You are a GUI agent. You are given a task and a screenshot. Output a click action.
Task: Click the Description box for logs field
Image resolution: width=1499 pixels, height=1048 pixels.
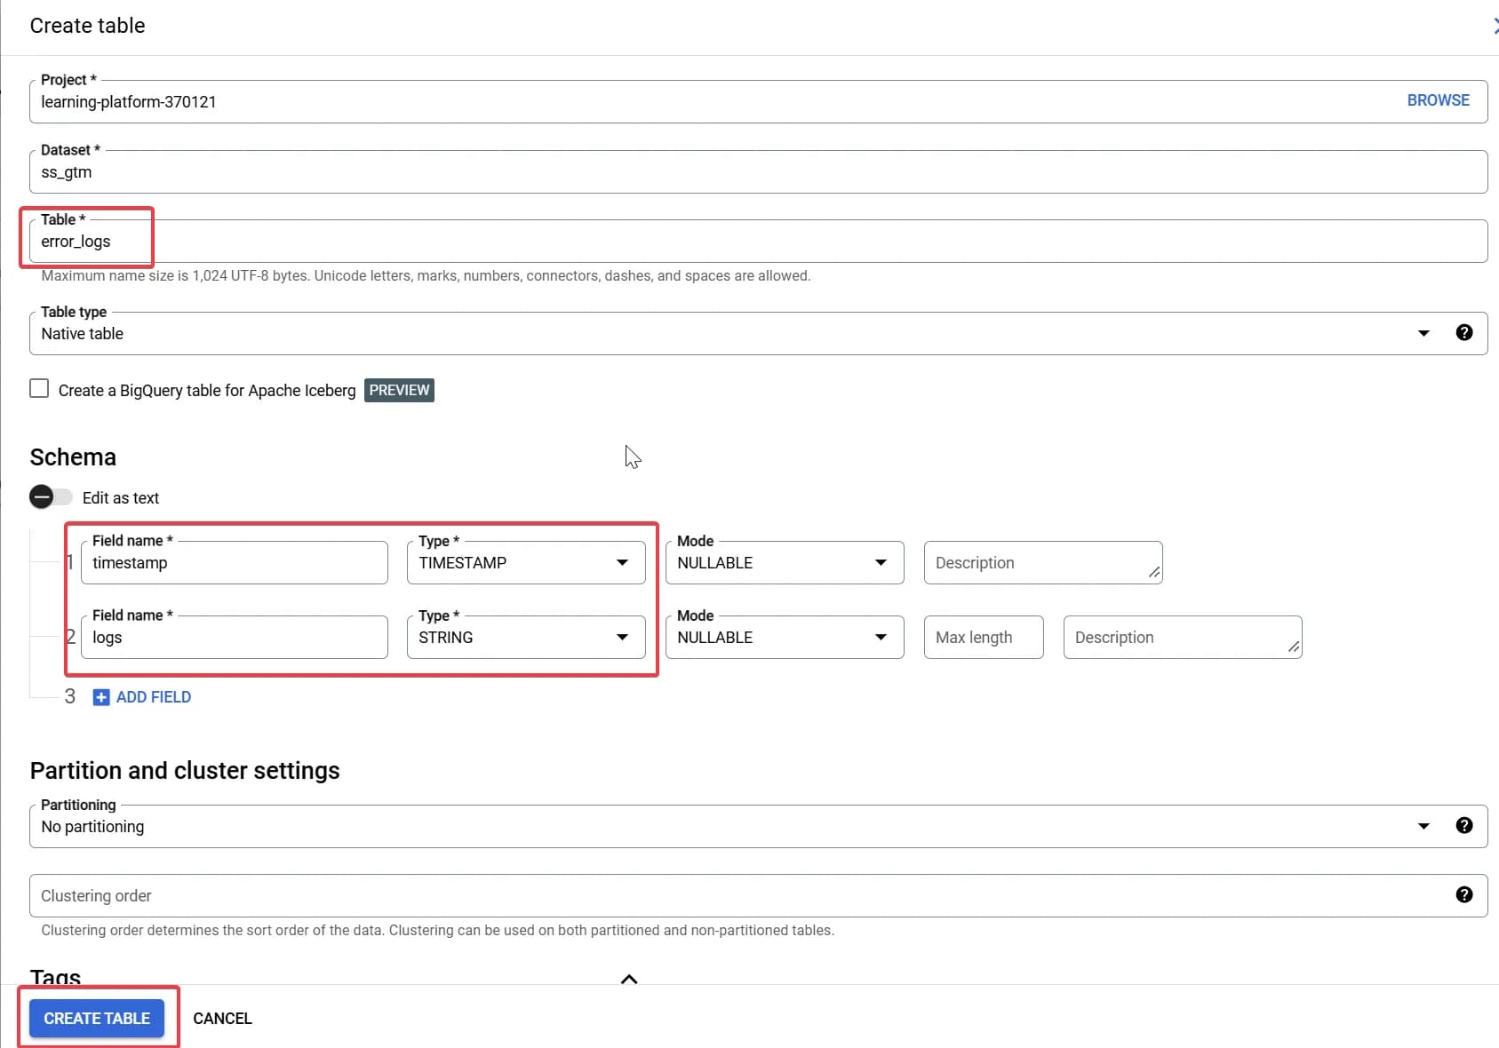click(x=1183, y=637)
